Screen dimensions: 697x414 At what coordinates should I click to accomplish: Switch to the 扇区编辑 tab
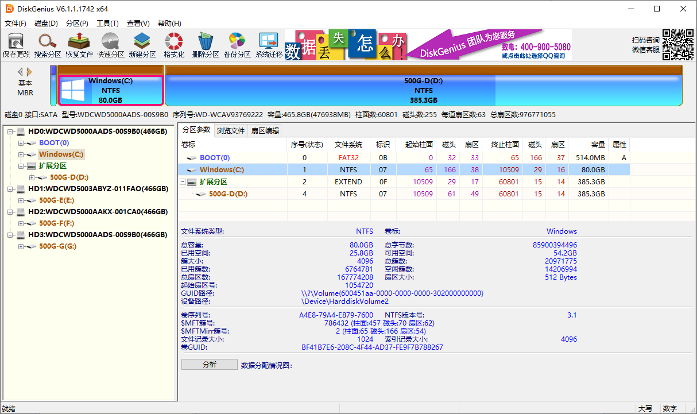(x=265, y=130)
